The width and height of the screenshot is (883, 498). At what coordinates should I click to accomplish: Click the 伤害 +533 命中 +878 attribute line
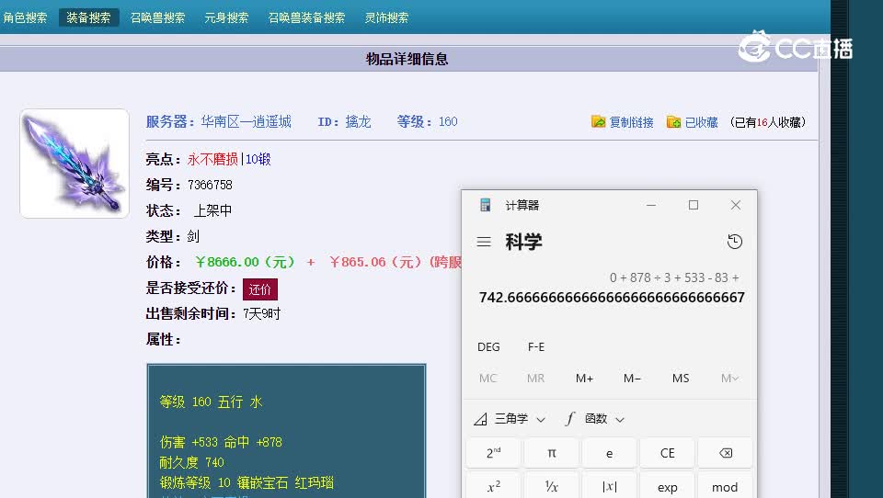(221, 442)
